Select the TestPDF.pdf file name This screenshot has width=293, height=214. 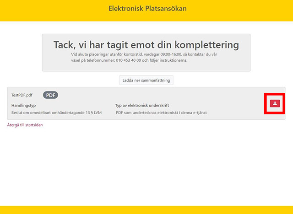click(22, 95)
